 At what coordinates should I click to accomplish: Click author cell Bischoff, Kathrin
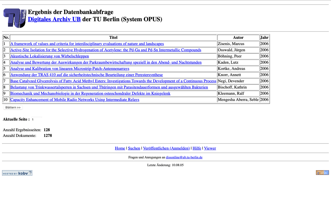click(x=238, y=87)
